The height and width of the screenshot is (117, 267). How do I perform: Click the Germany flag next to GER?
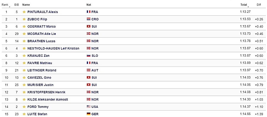tap(88, 114)
